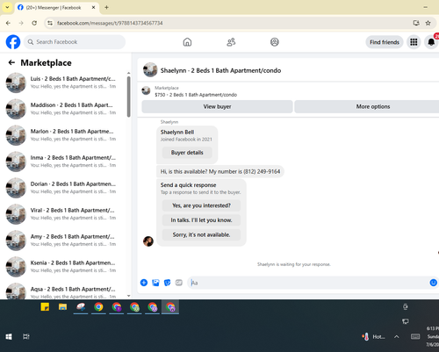Image resolution: width=439 pixels, height=352 pixels.
Task: Open more actions plus icon in composer
Action: tap(144, 283)
